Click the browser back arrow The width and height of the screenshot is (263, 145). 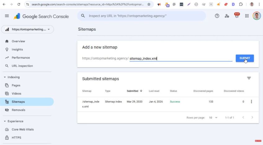(x=4, y=4)
